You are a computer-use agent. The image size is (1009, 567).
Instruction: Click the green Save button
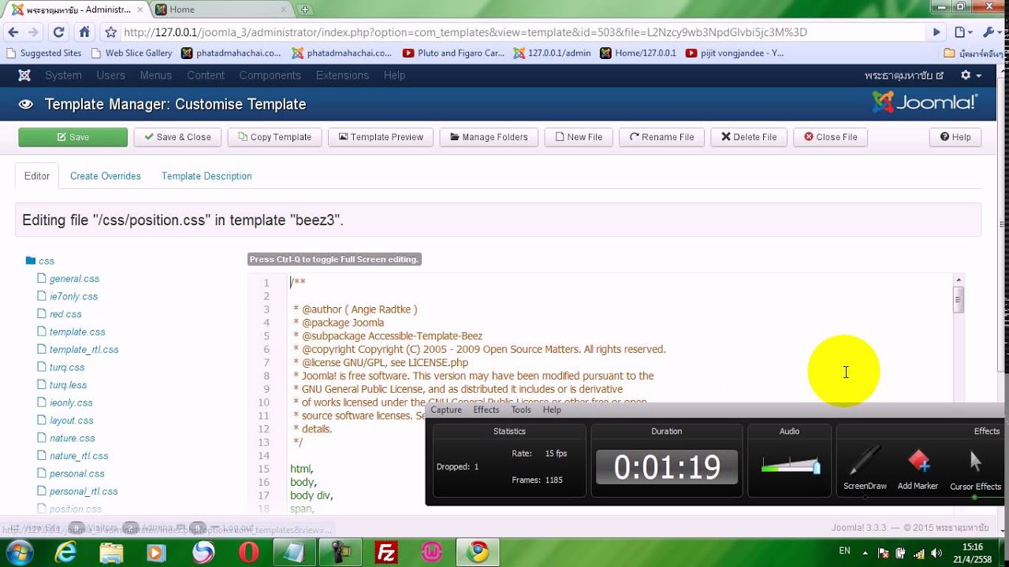[x=73, y=137]
